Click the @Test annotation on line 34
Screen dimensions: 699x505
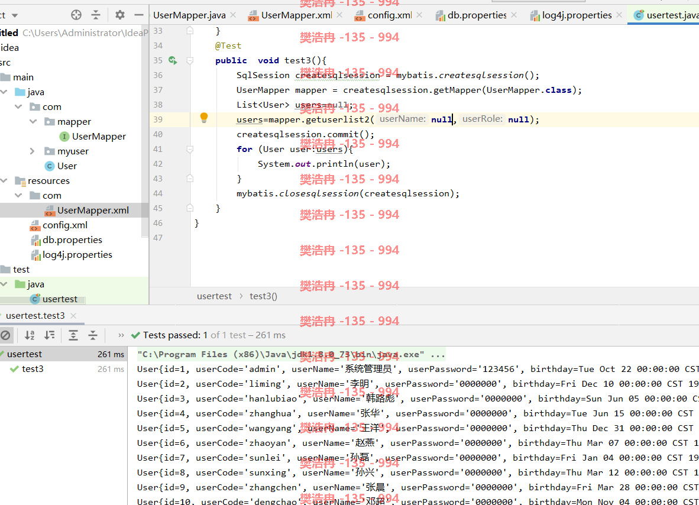[x=228, y=46]
